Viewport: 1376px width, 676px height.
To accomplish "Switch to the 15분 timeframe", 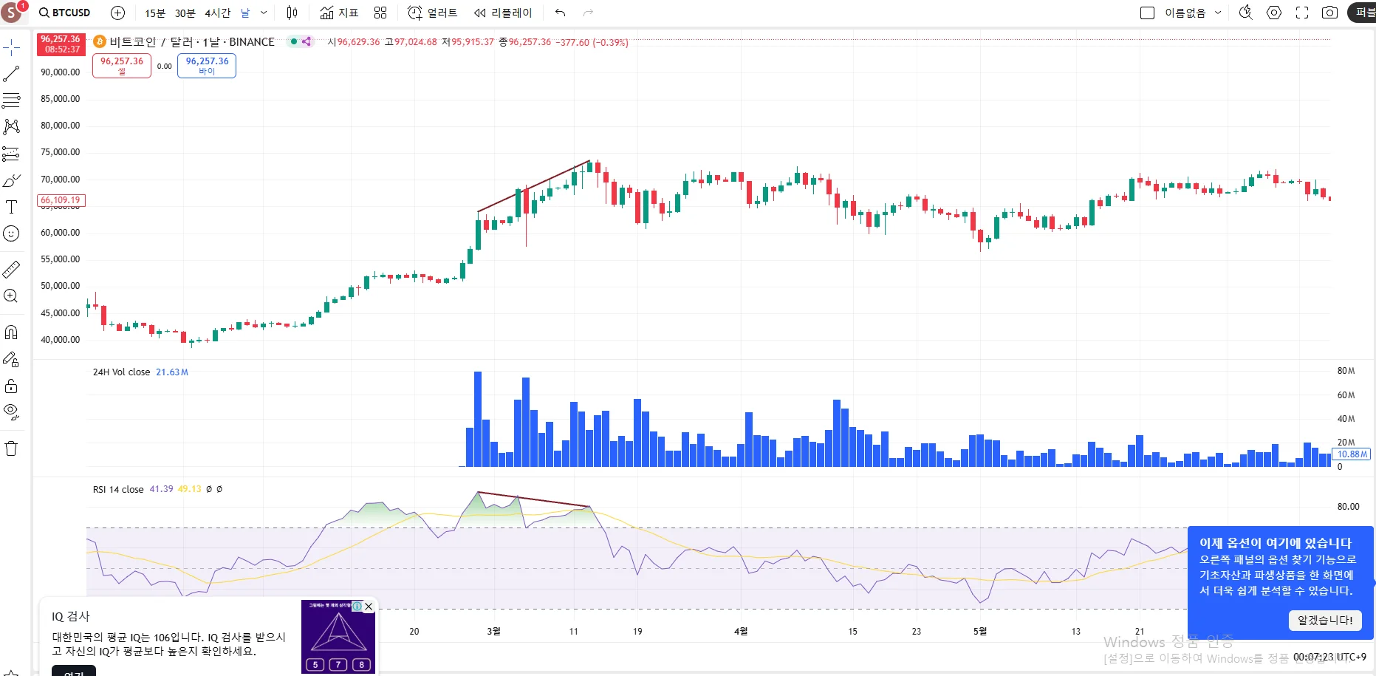I will (x=155, y=13).
